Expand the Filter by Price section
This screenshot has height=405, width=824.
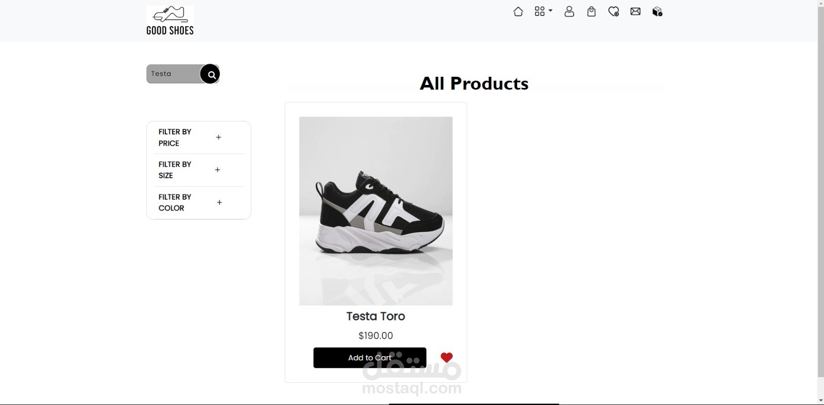point(218,137)
